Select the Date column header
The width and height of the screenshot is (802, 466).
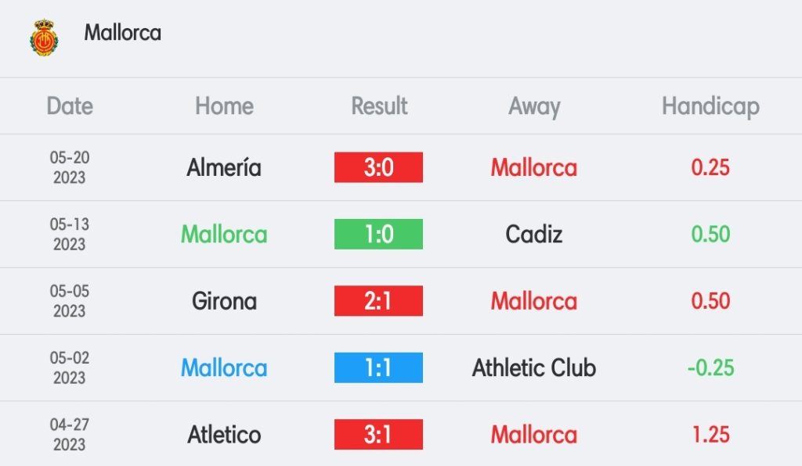[70, 106]
